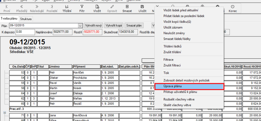This screenshot has width=261, height=121.
Task: Click the Procházka surname cell
Action: click(x=87, y=78)
